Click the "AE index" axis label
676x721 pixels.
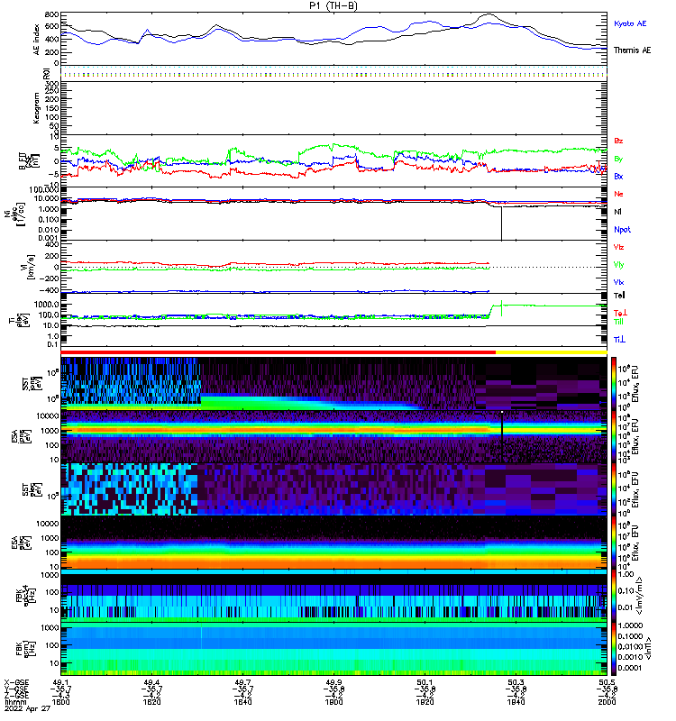coord(36,39)
